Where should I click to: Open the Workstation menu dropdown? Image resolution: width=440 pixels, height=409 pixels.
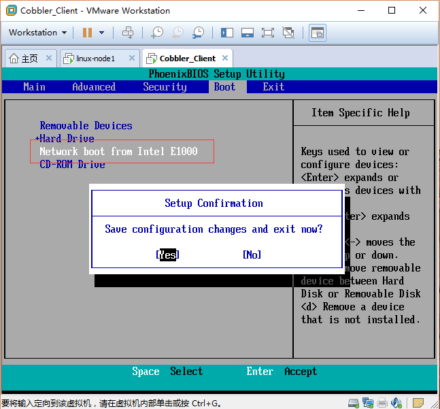pyautogui.click(x=37, y=33)
